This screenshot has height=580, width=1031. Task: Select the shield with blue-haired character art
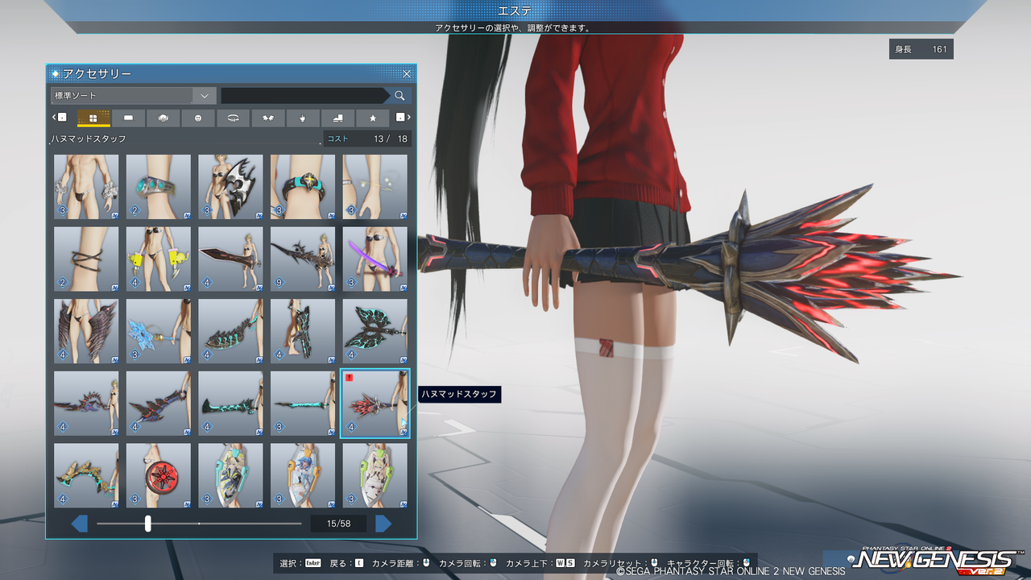(x=303, y=475)
